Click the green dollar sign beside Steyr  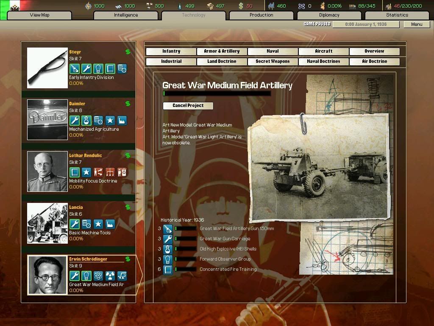coord(128,51)
